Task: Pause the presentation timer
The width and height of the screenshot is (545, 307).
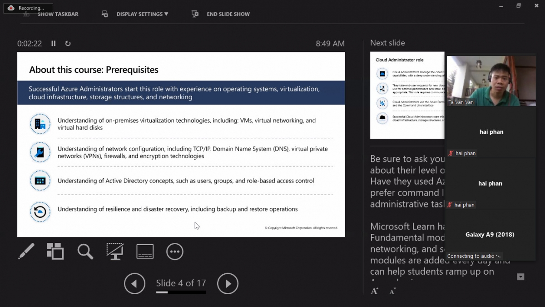Action: [x=54, y=44]
